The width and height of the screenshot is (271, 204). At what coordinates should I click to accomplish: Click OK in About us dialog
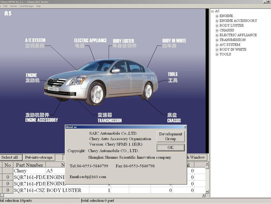(170, 148)
